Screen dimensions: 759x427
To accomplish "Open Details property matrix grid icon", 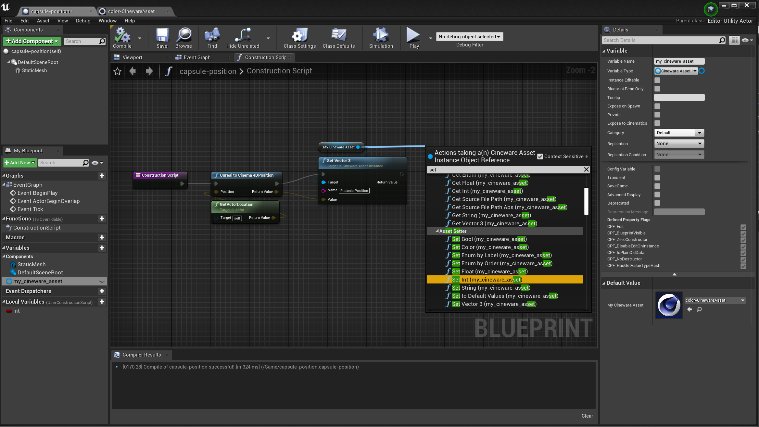I will [x=734, y=40].
